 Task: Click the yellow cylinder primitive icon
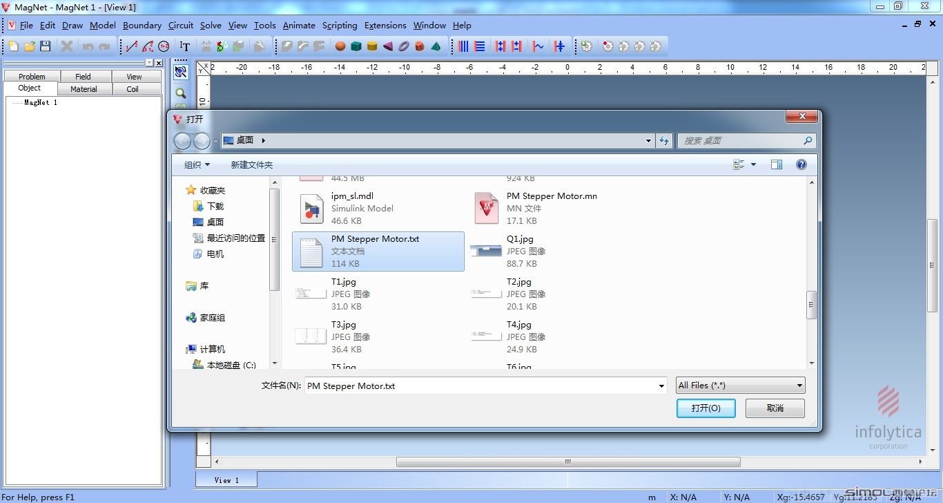pos(372,46)
